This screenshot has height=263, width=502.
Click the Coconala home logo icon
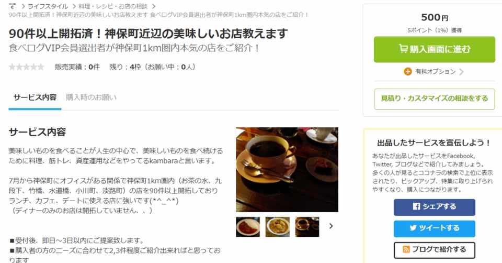pos(12,6)
